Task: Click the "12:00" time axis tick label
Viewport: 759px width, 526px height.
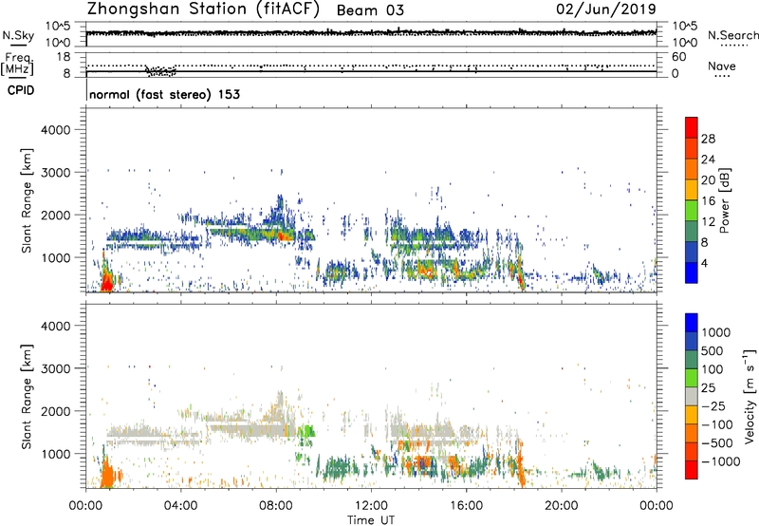Action: click(x=371, y=506)
